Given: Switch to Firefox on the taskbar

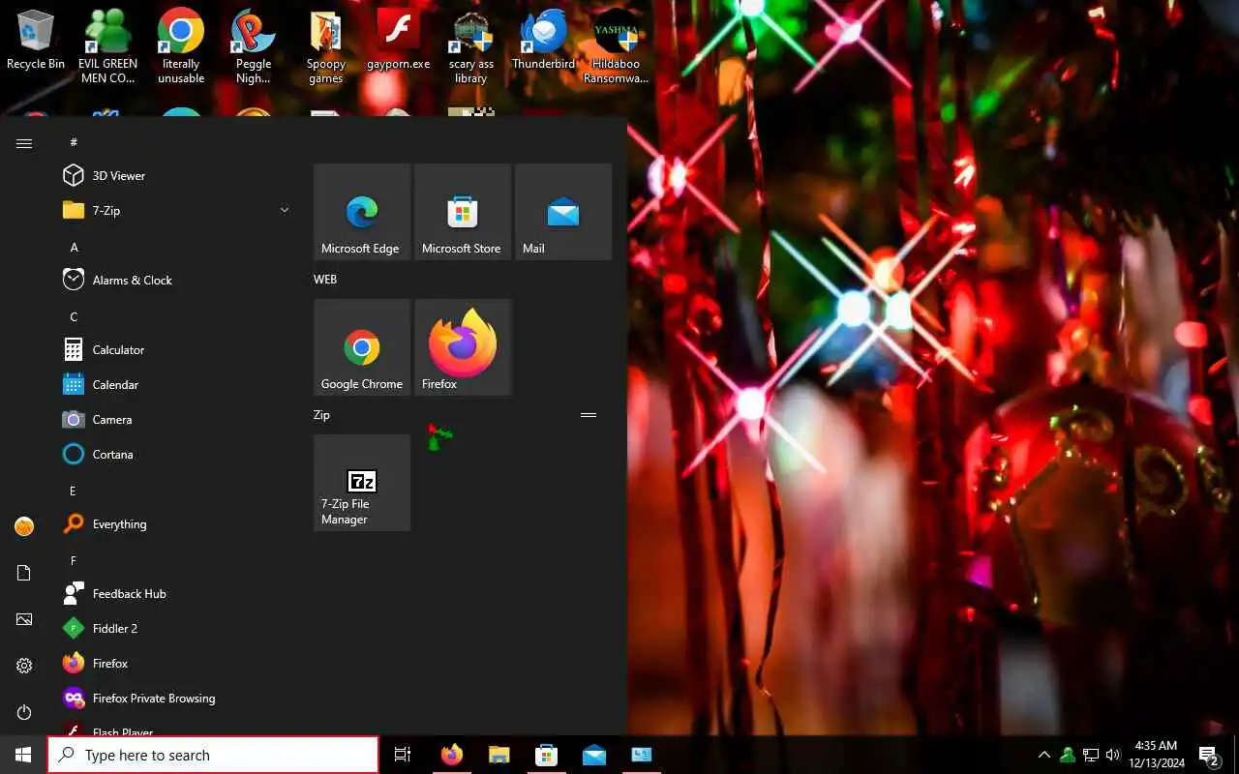Looking at the screenshot, I should [x=452, y=755].
